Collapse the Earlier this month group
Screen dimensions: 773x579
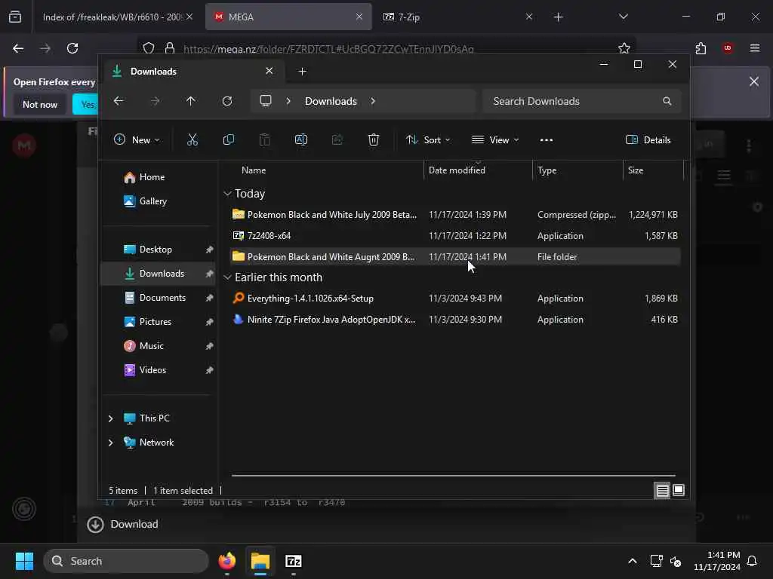(227, 277)
